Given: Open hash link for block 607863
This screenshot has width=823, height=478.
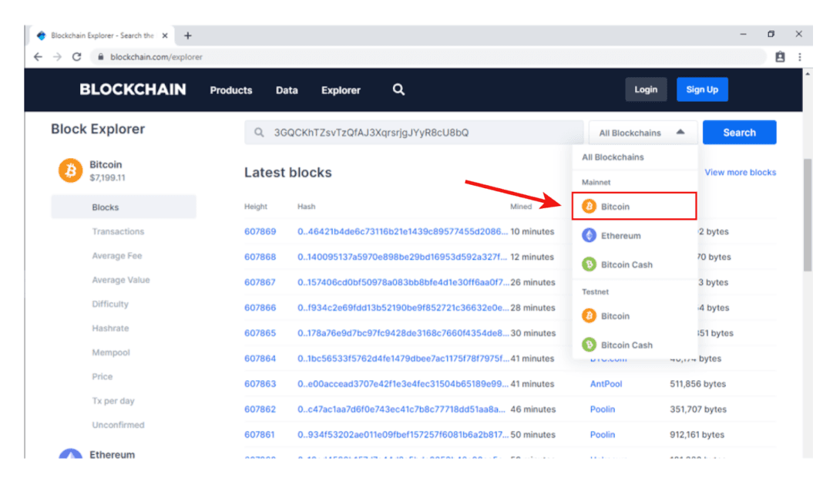Looking at the screenshot, I should click(403, 384).
